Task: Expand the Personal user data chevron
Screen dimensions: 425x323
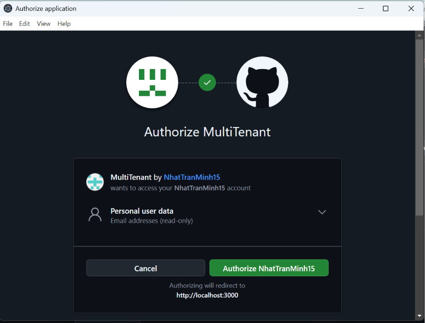Action: click(322, 212)
